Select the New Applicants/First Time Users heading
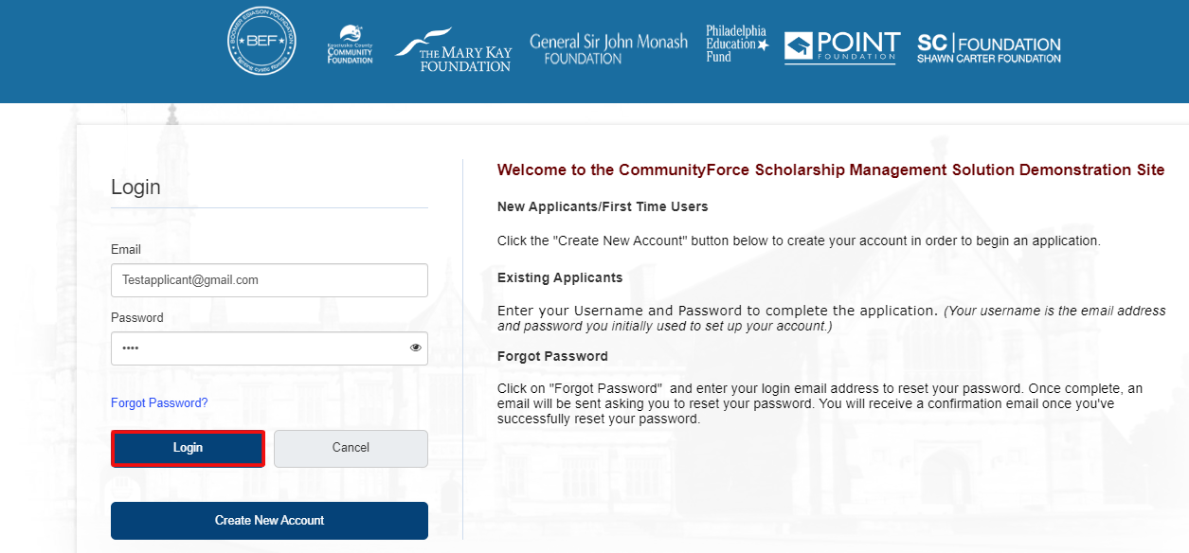Screen dimensions: 1189x553 603,206
